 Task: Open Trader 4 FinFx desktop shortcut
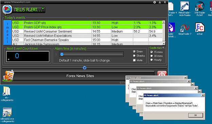[x=172, y=9]
